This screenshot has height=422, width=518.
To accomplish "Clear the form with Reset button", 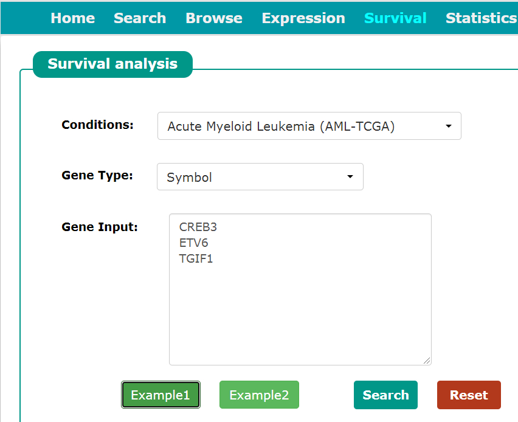I will tap(469, 395).
